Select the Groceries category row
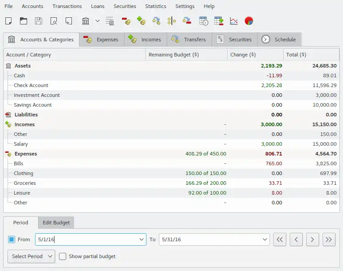This screenshot has width=343, height=271. tap(171, 183)
